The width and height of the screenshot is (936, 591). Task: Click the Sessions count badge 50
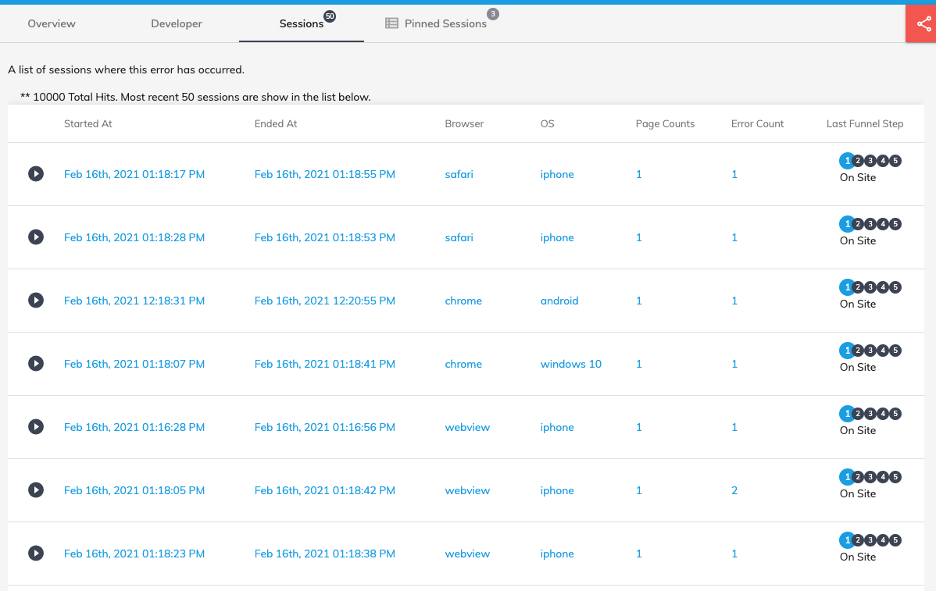(330, 16)
